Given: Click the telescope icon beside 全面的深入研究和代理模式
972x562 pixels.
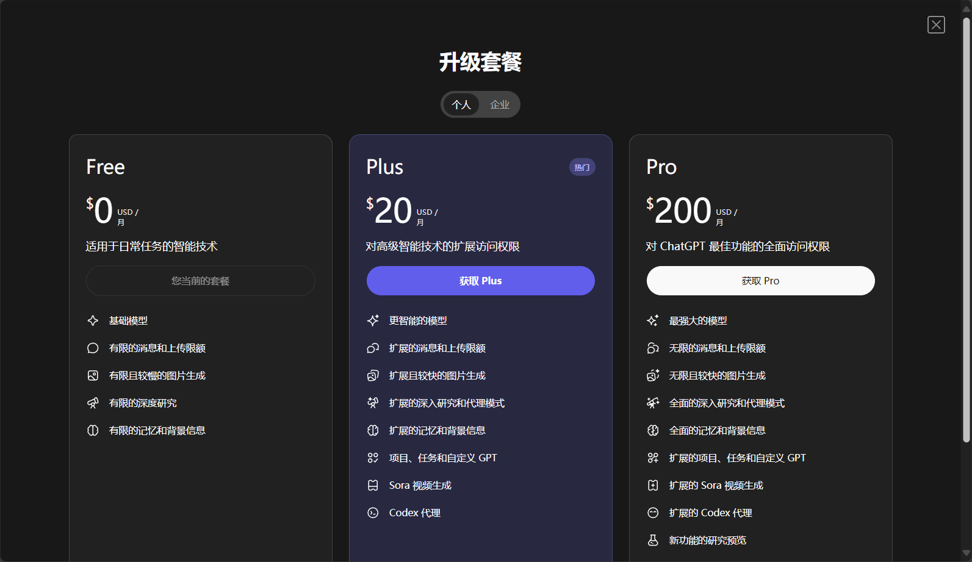Looking at the screenshot, I should click(653, 403).
